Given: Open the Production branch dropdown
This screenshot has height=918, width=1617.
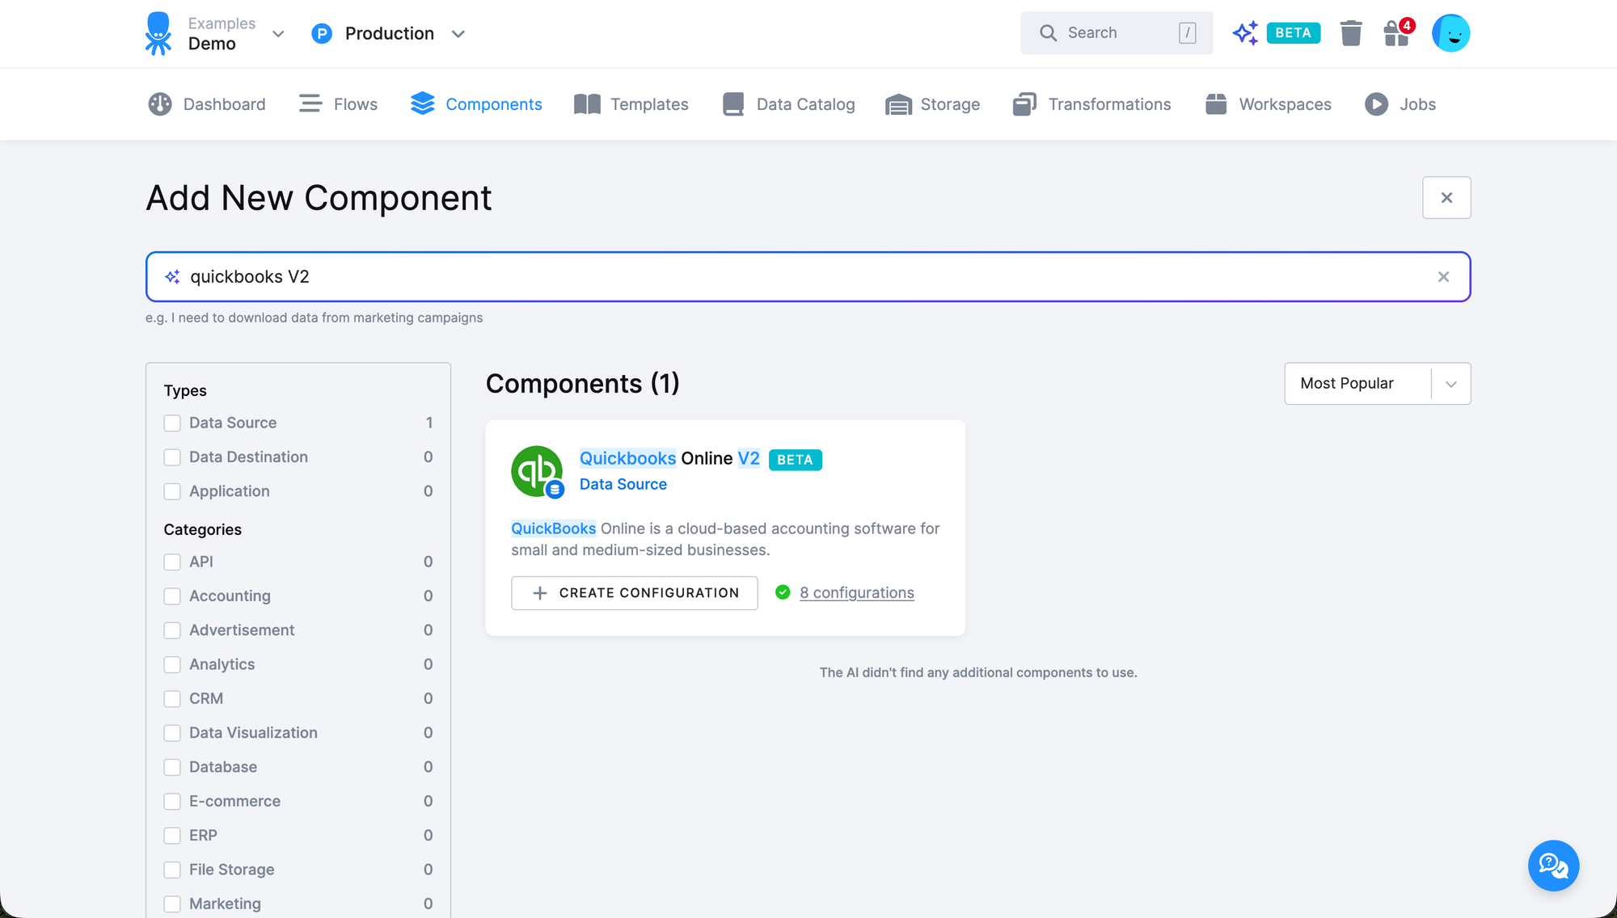Looking at the screenshot, I should click(458, 34).
